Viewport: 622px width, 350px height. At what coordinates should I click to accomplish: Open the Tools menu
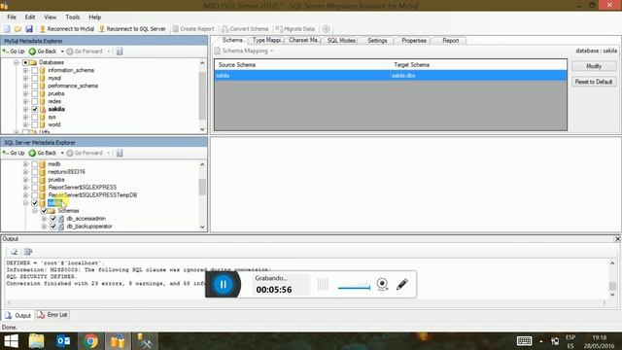[x=73, y=17]
